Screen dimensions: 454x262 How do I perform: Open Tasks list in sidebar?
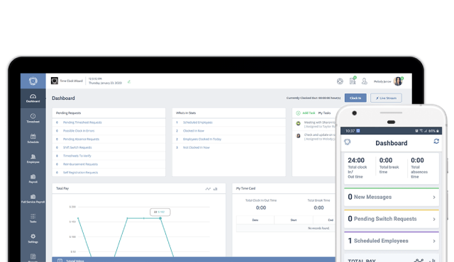point(33,218)
